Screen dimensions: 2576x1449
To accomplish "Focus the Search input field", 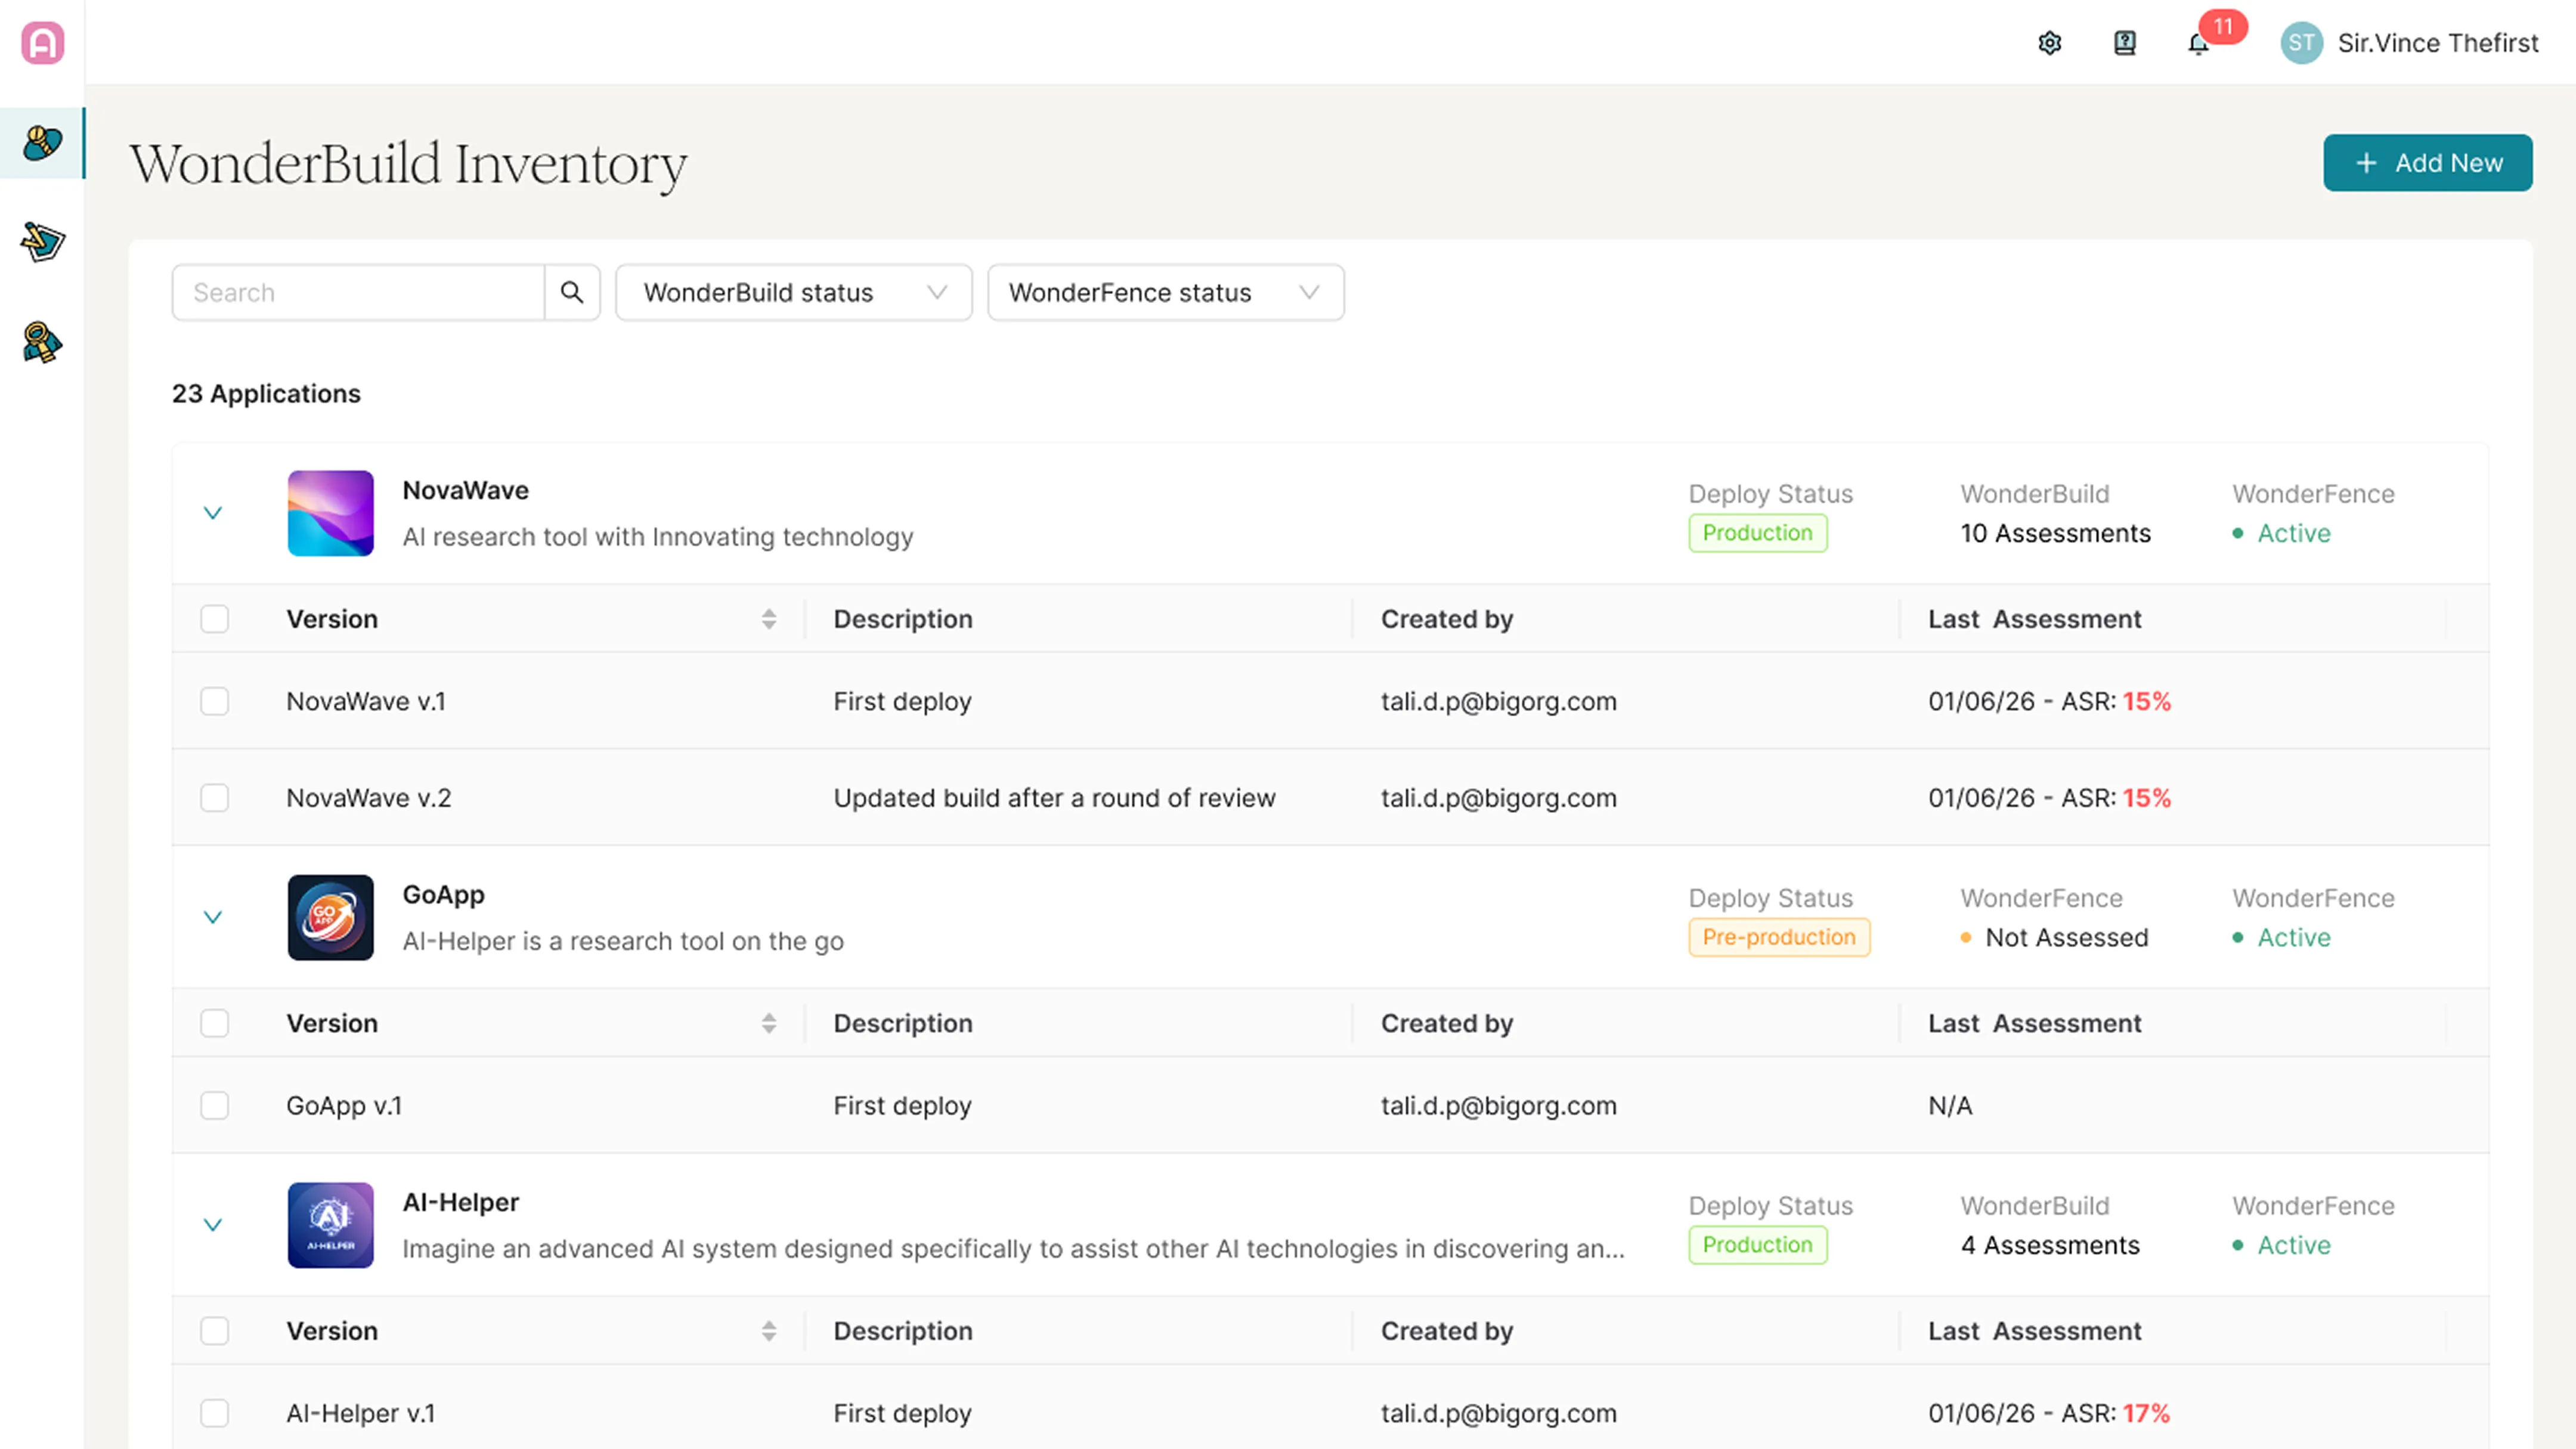I will point(358,292).
